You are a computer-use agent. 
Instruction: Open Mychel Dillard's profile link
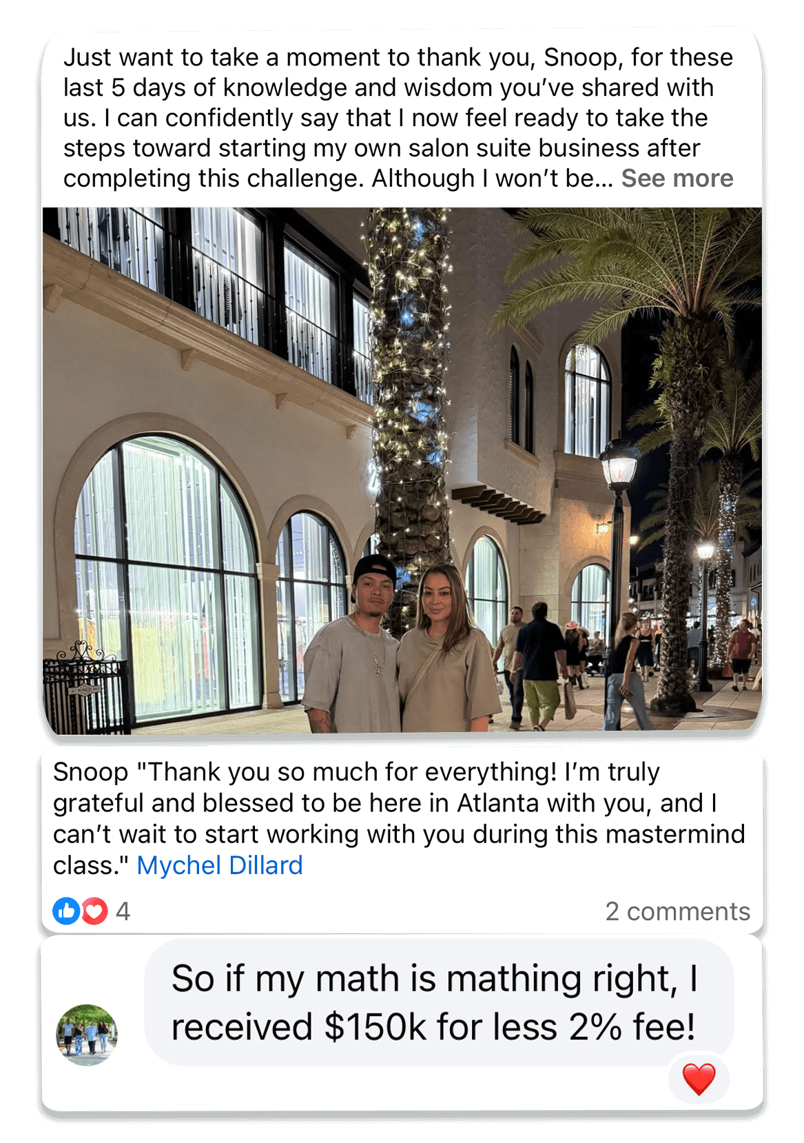click(220, 865)
